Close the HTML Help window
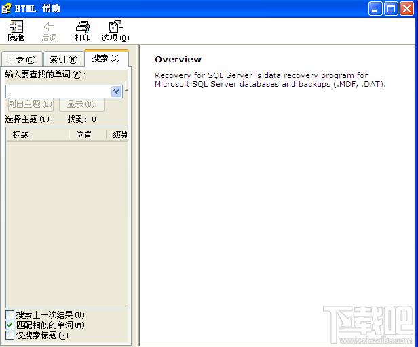 407,9
